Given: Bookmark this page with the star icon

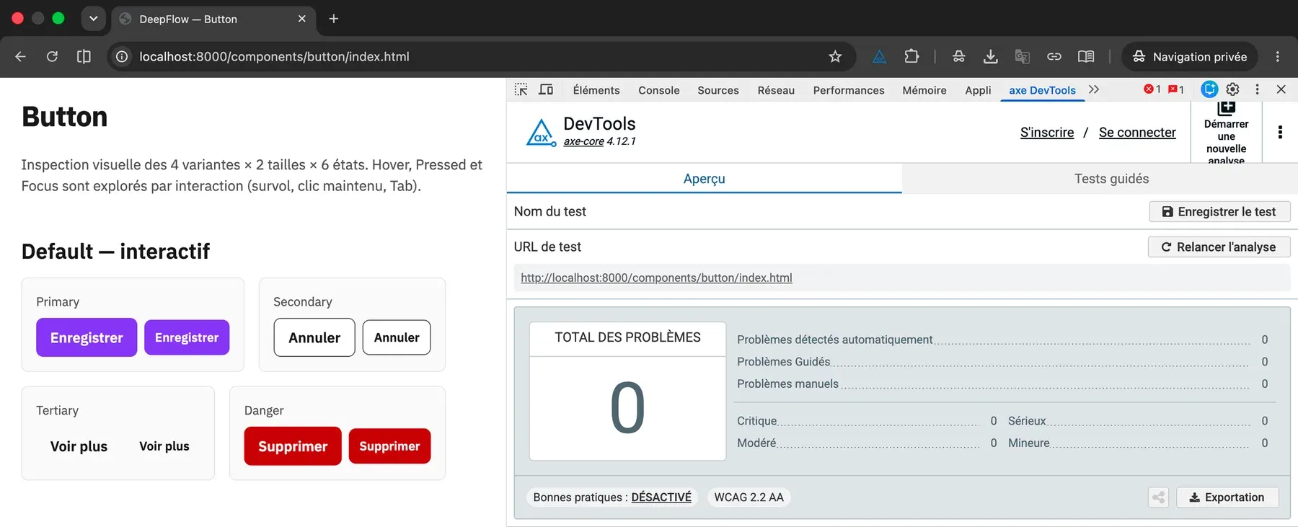Looking at the screenshot, I should [835, 56].
